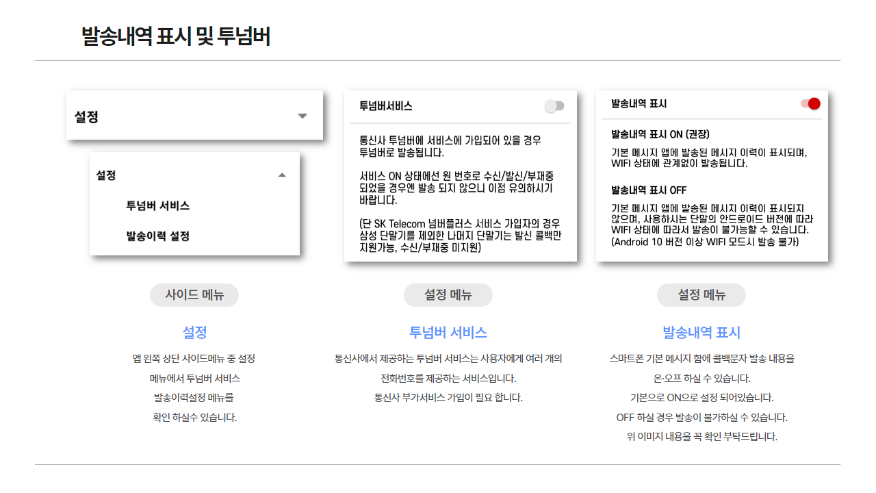Viewport: 876px width, 493px height.
Task: Click the 발송내역 표시 ON (권장) subheading
Action: [x=660, y=134]
